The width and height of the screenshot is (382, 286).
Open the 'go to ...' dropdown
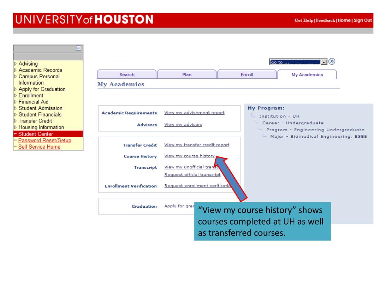pyautogui.click(x=298, y=62)
